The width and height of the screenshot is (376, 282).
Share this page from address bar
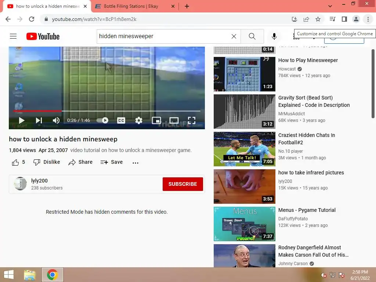pyautogui.click(x=306, y=19)
